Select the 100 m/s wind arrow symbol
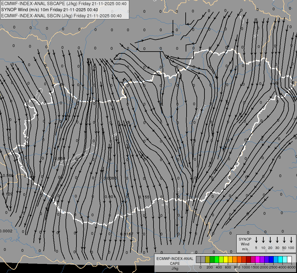This screenshot has height=273, width=297. (x=291, y=240)
